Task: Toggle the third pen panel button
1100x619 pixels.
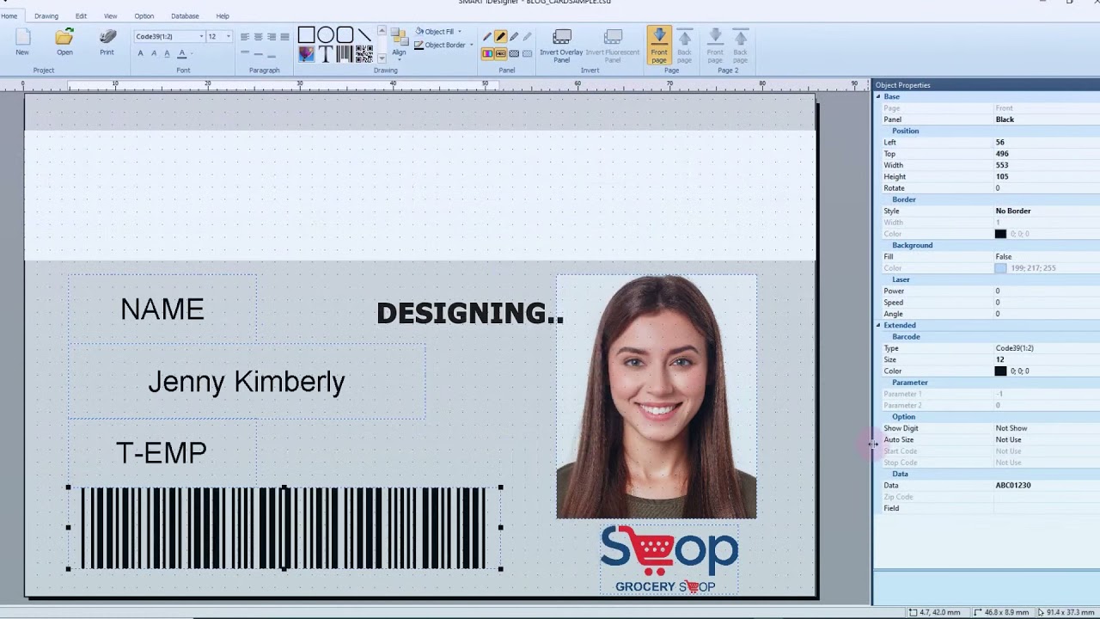Action: point(514,37)
